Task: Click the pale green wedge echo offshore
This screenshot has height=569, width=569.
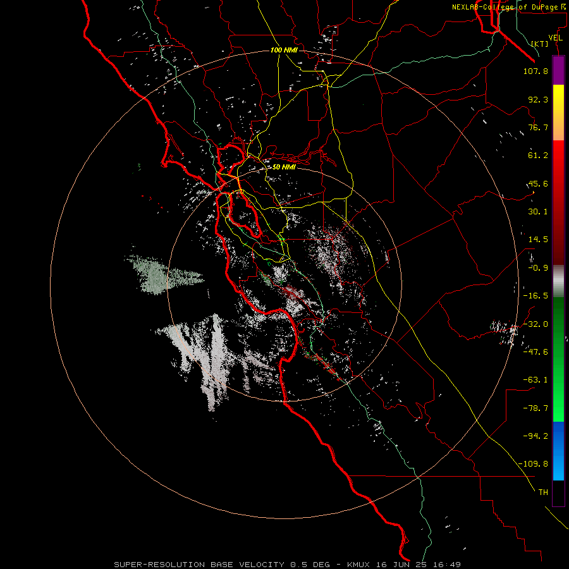Action: [x=160, y=275]
